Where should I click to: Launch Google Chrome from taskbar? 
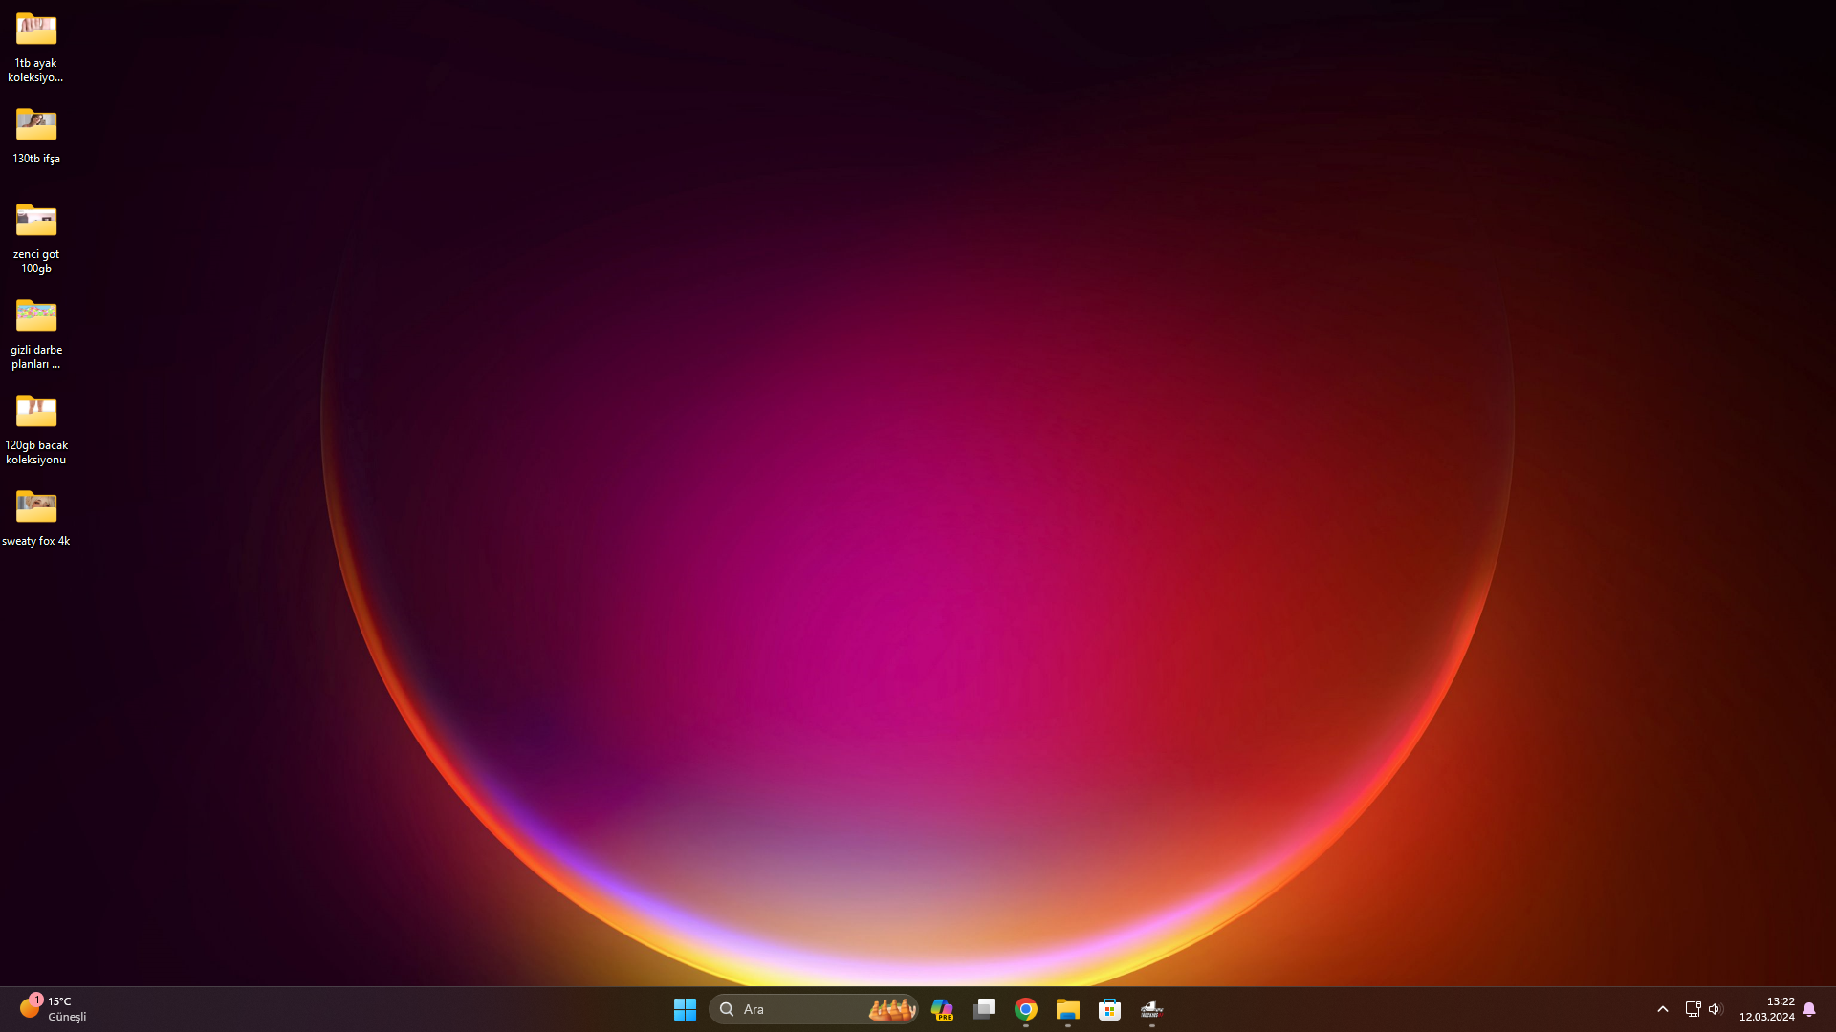point(1026,1009)
